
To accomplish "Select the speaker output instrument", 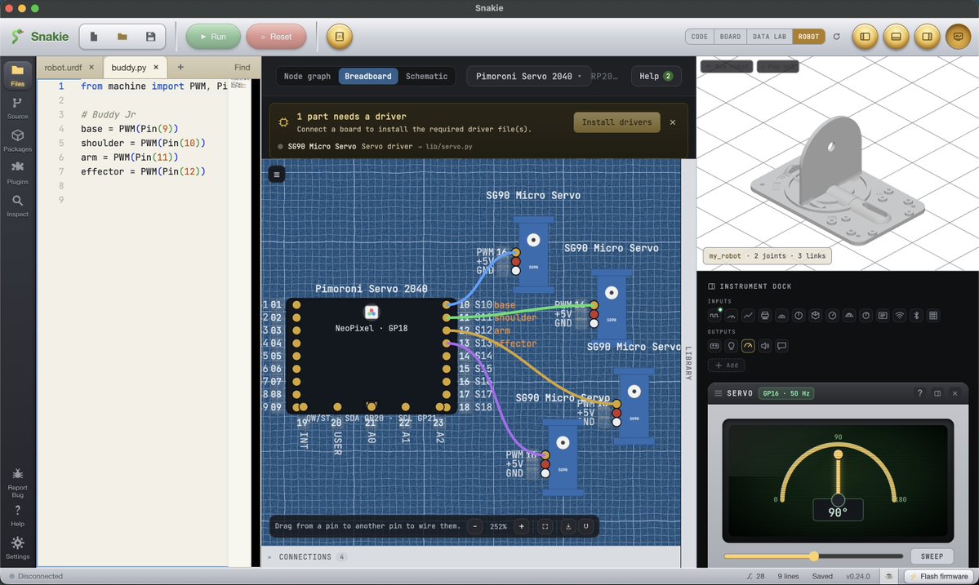I will click(765, 346).
